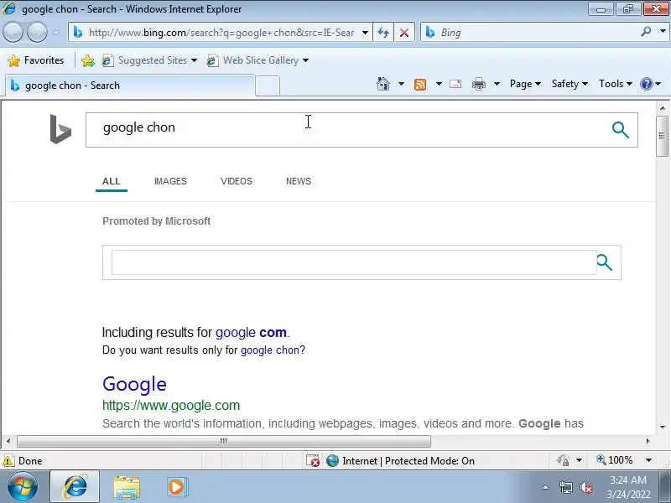Open Suggested Sites dropdown
This screenshot has height=503, width=671.
[x=149, y=60]
